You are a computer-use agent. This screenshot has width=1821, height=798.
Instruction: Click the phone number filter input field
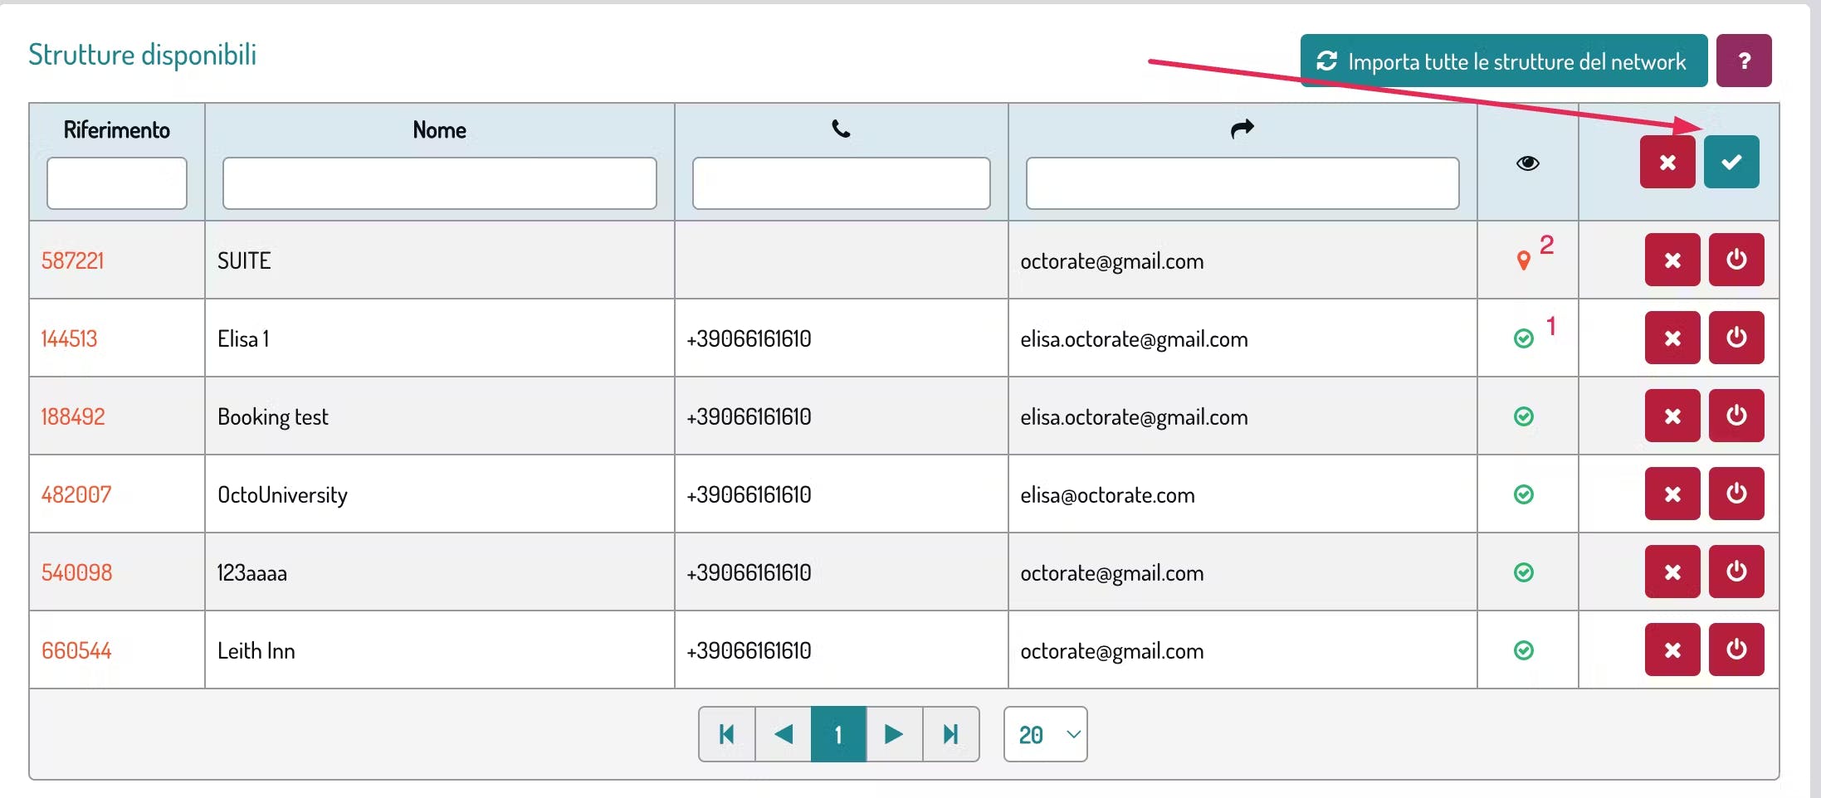842,183
